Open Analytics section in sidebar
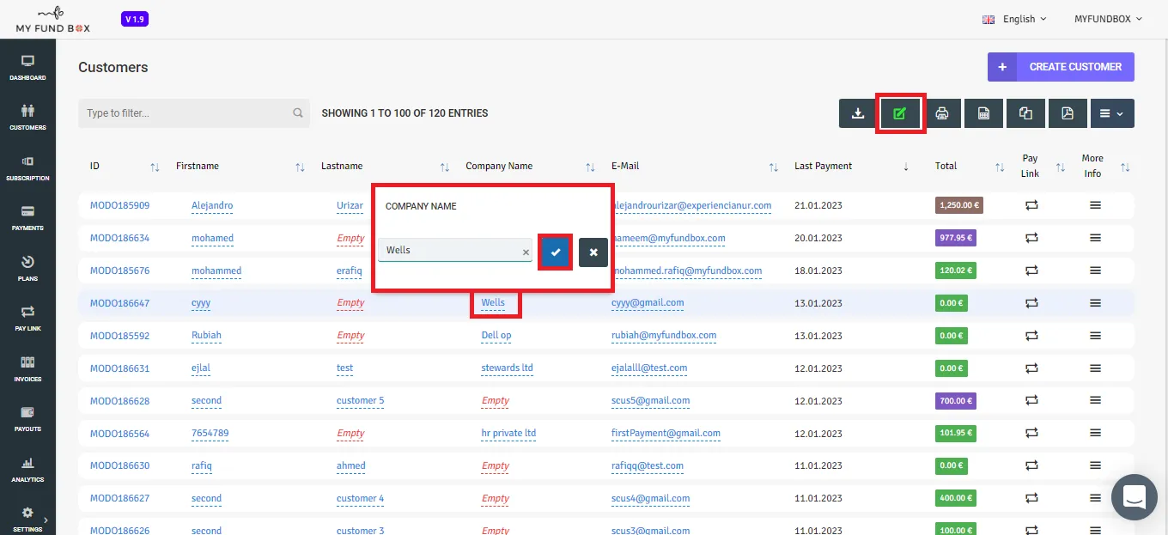Image resolution: width=1168 pixels, height=535 pixels. click(x=27, y=470)
